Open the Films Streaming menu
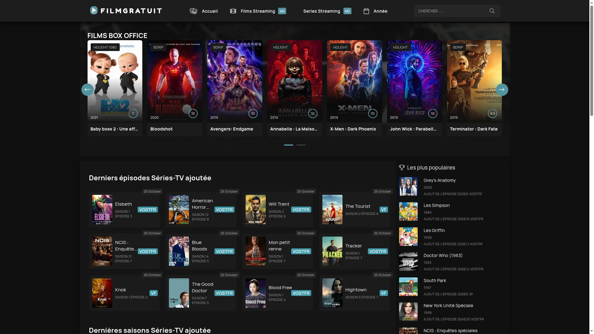Viewport: 594px width, 334px height. tap(258, 11)
